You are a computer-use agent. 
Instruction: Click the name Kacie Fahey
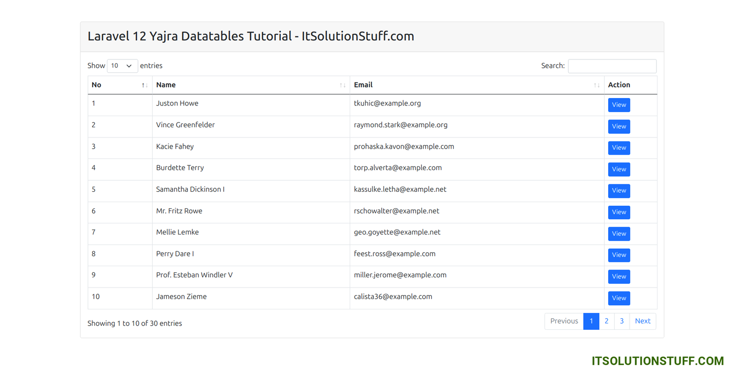(175, 147)
